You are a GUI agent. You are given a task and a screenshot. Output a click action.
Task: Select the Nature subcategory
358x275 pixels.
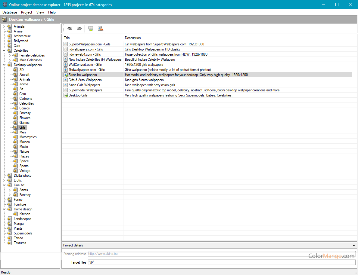pos(24,151)
